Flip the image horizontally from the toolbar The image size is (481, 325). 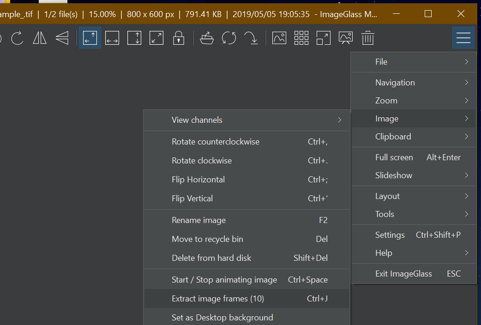tap(39, 38)
